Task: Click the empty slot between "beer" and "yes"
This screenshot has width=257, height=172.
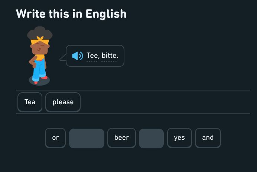Action: [151, 138]
